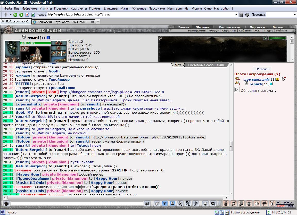
Task: Open the dungeon.combats.com log link
Action: coord(112,92)
